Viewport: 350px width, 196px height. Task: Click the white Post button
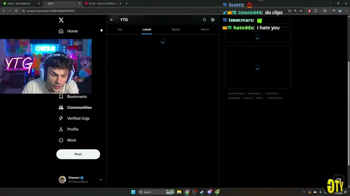click(x=78, y=154)
